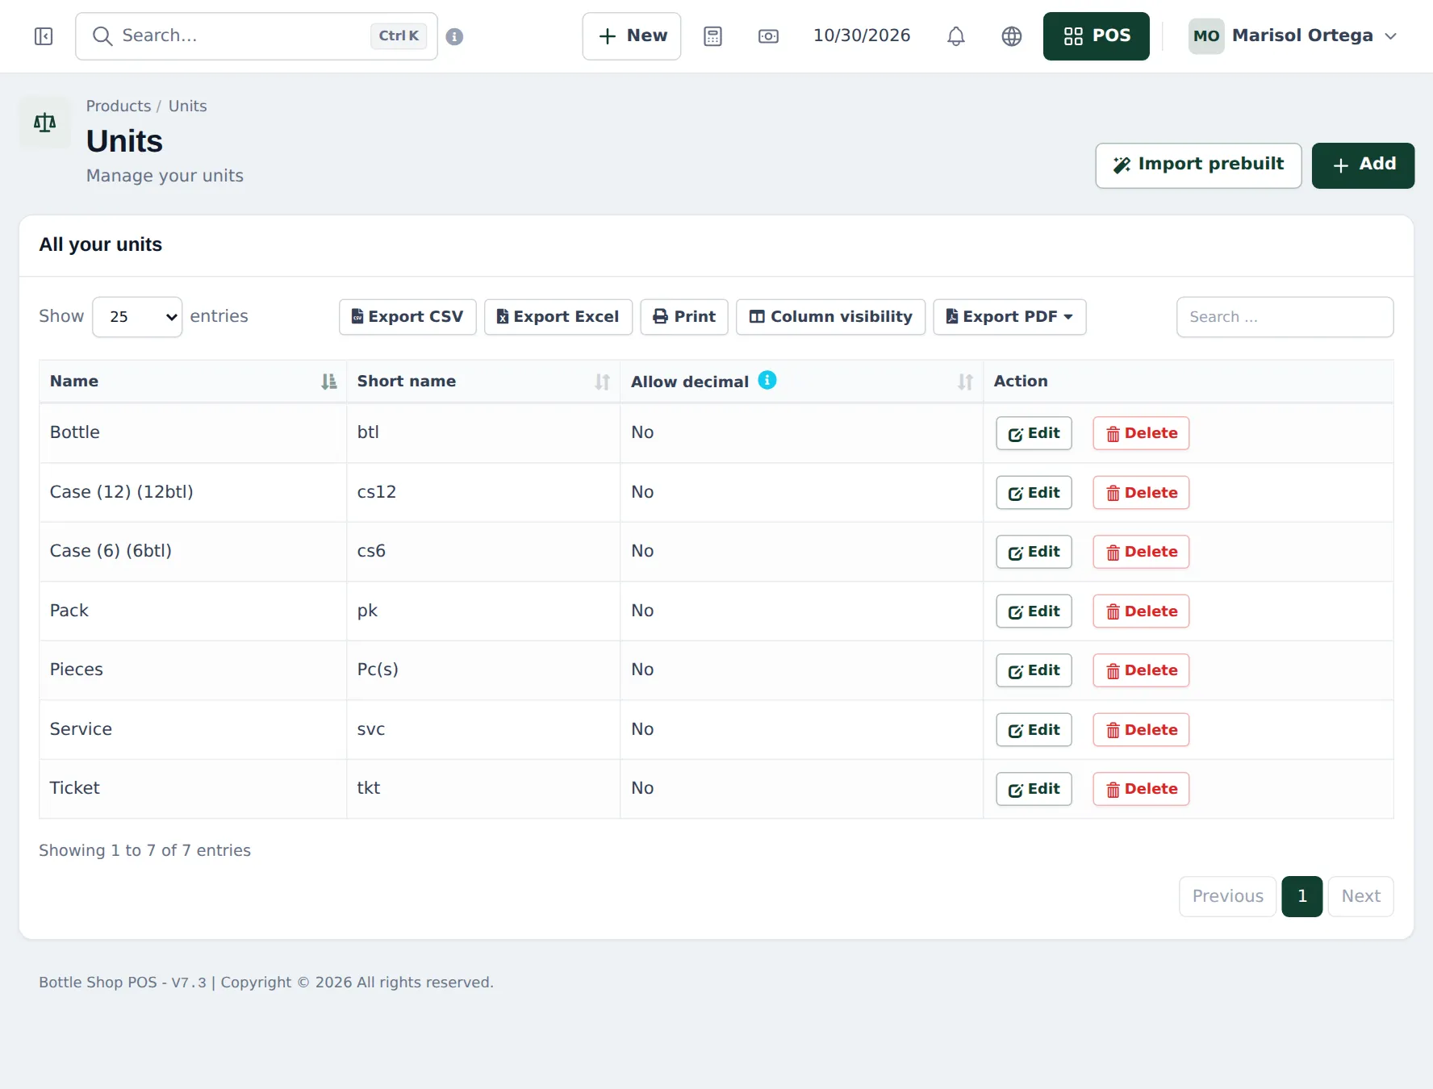
Task: Delete the Bottle unit
Action: point(1141,433)
